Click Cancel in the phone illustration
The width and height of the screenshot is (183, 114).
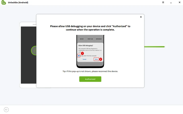84,59
